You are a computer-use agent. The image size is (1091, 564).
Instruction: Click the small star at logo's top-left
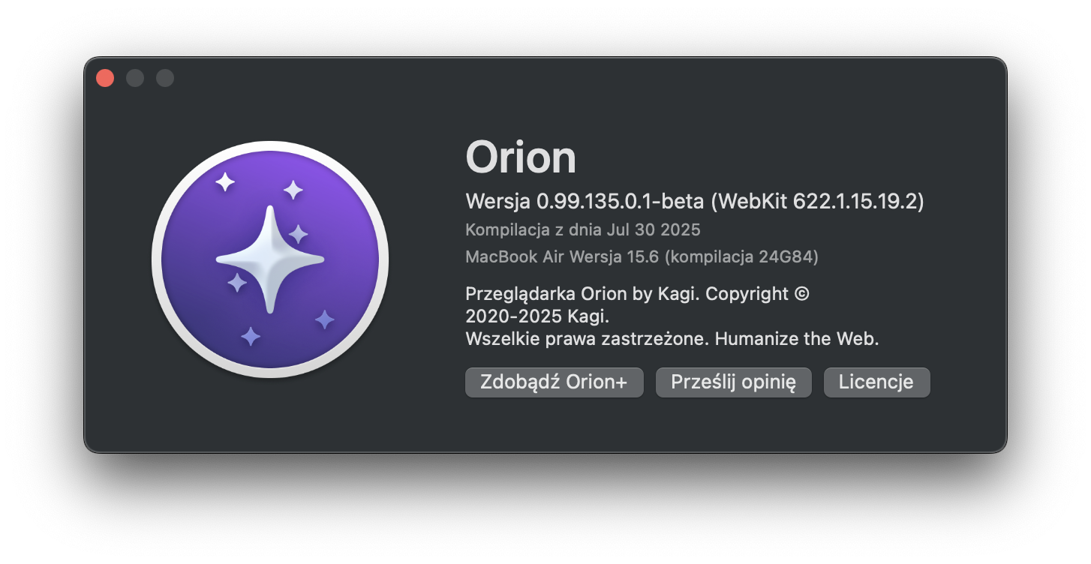[224, 181]
